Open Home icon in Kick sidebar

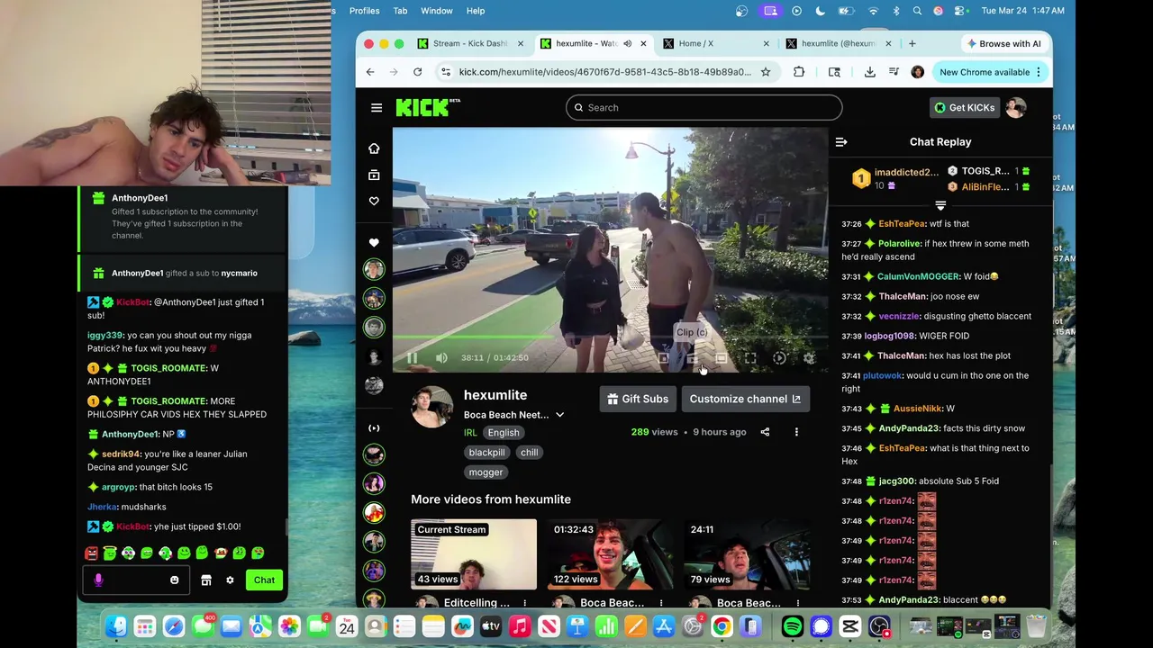point(374,148)
